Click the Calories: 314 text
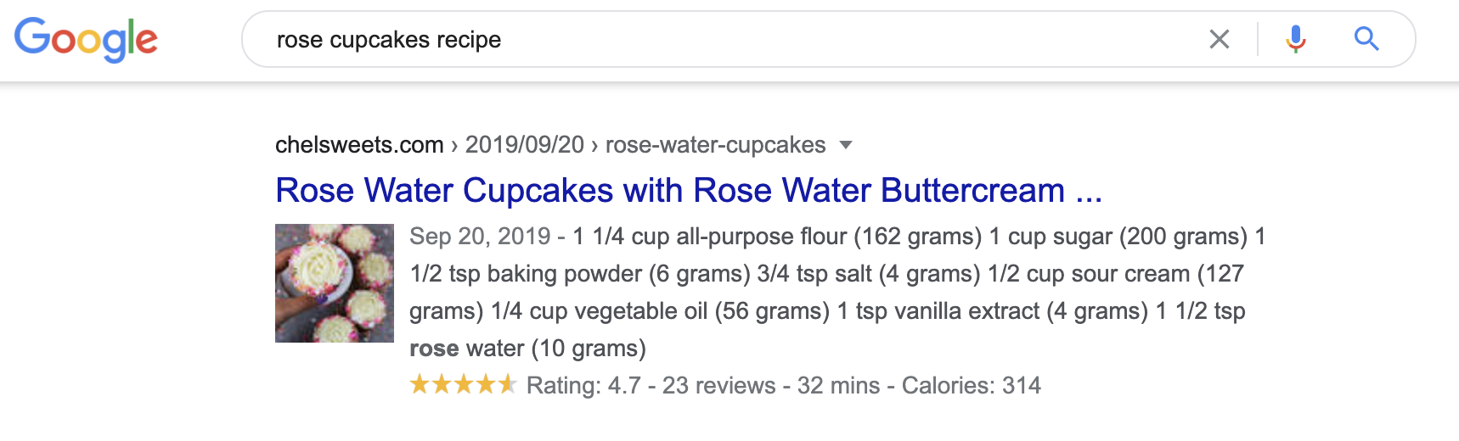 click(971, 386)
